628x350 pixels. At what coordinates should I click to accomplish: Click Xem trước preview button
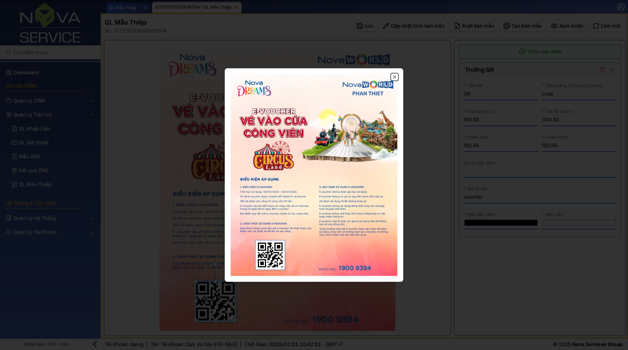pos(567,26)
